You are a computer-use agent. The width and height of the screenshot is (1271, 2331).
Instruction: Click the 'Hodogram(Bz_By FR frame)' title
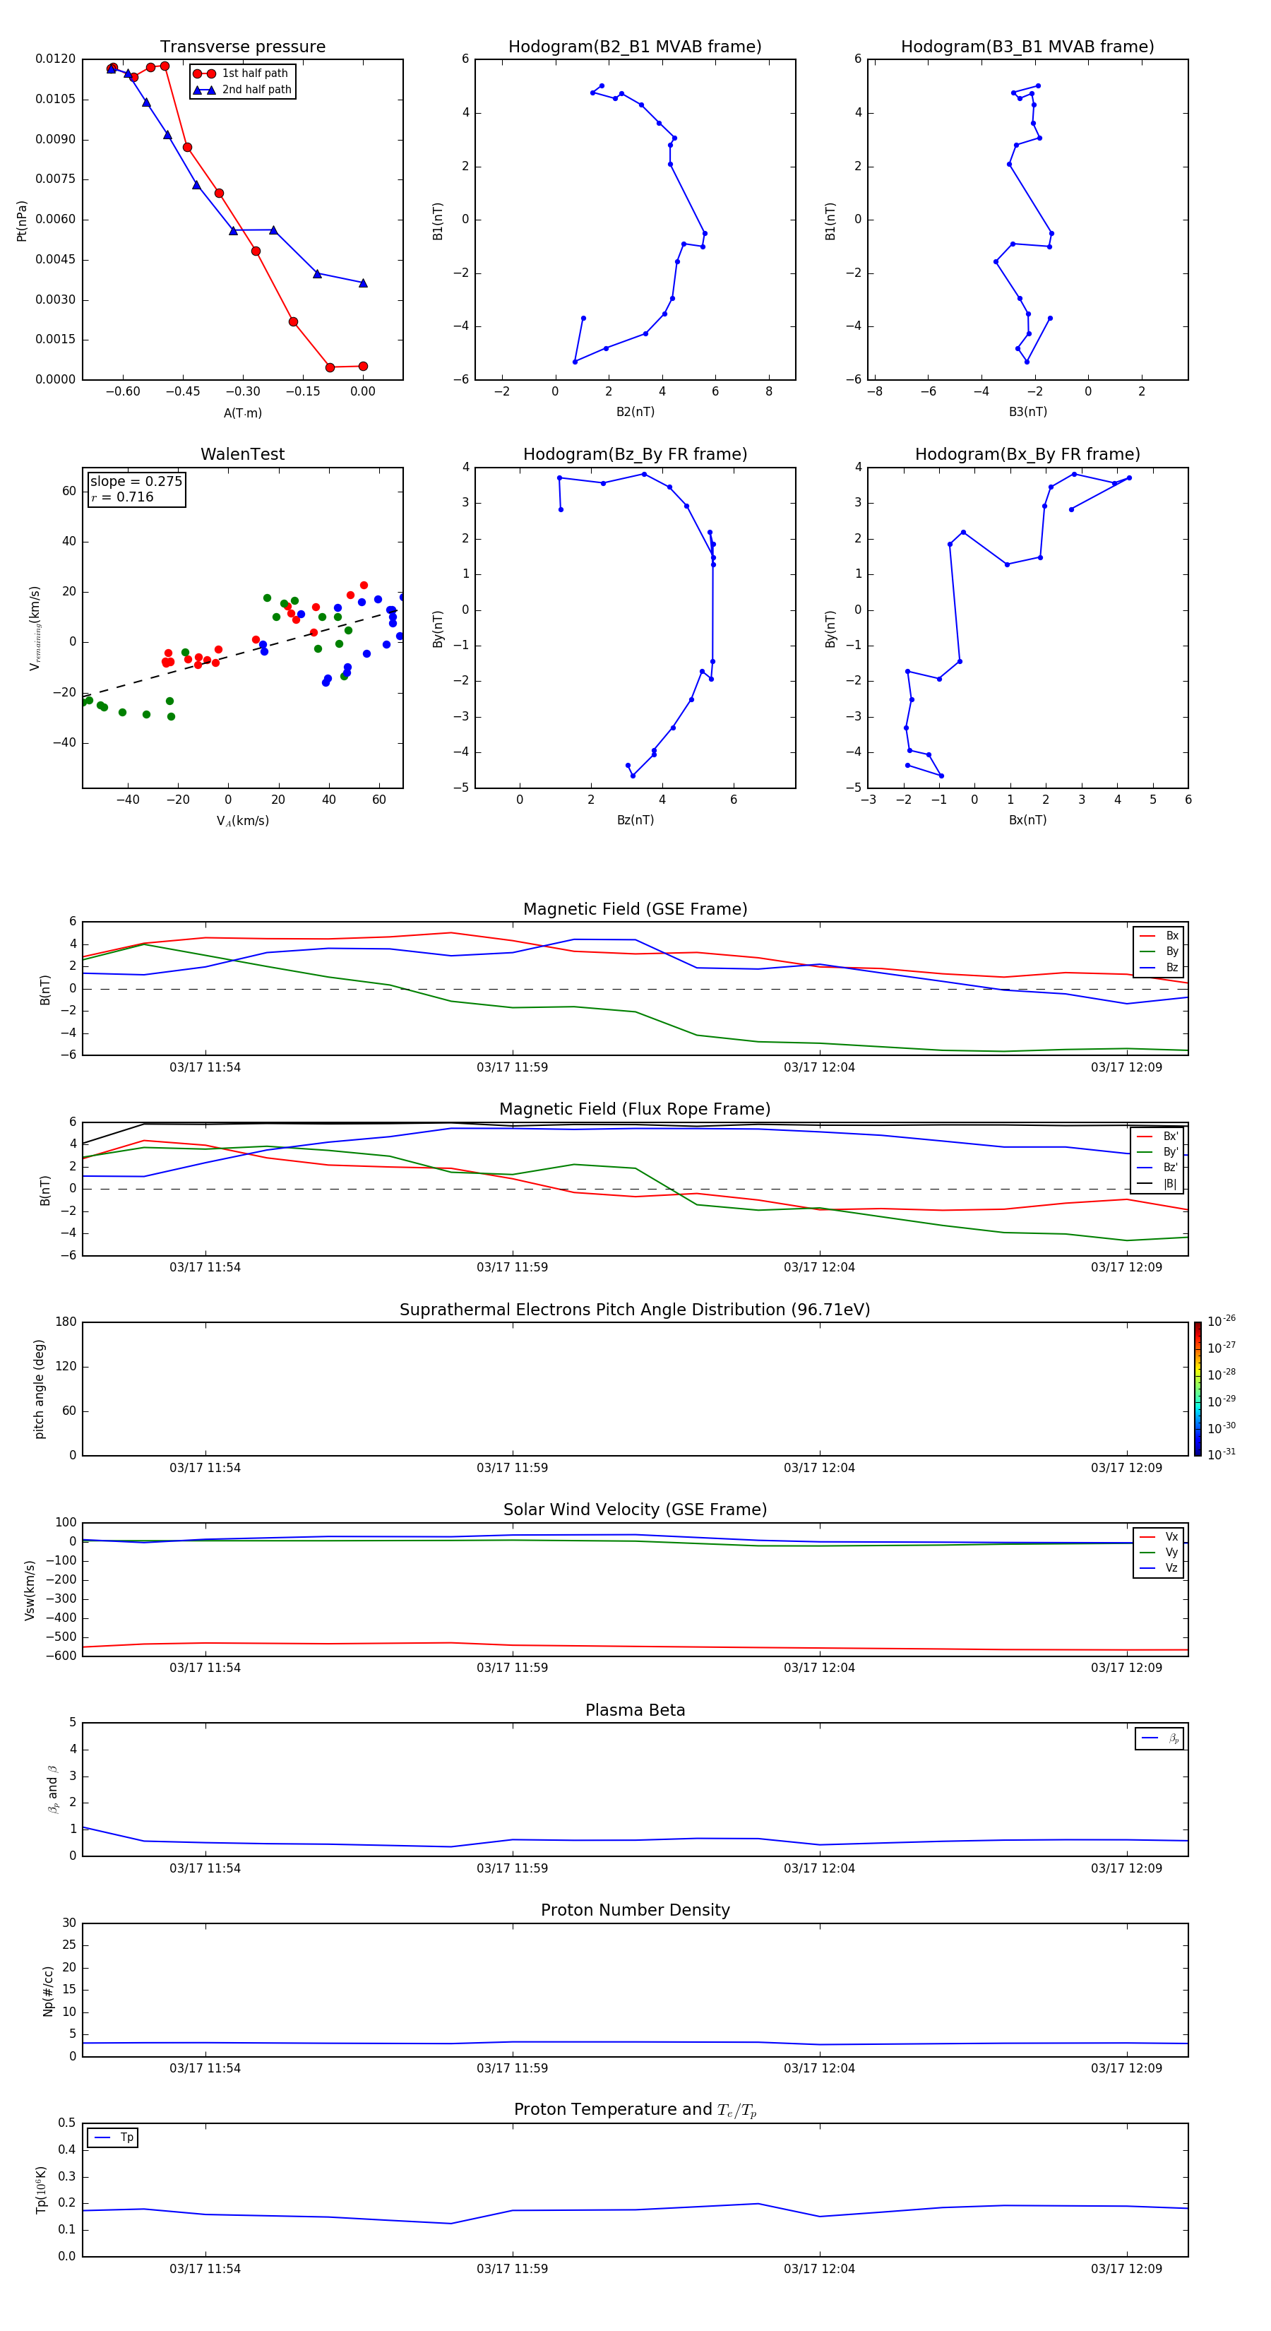(635, 454)
